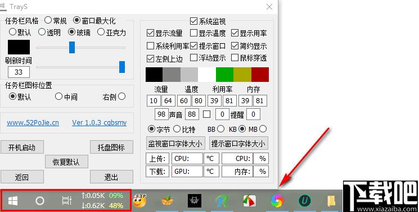Open Task View from the taskbar
419x212 pixels.
[x=66, y=201]
